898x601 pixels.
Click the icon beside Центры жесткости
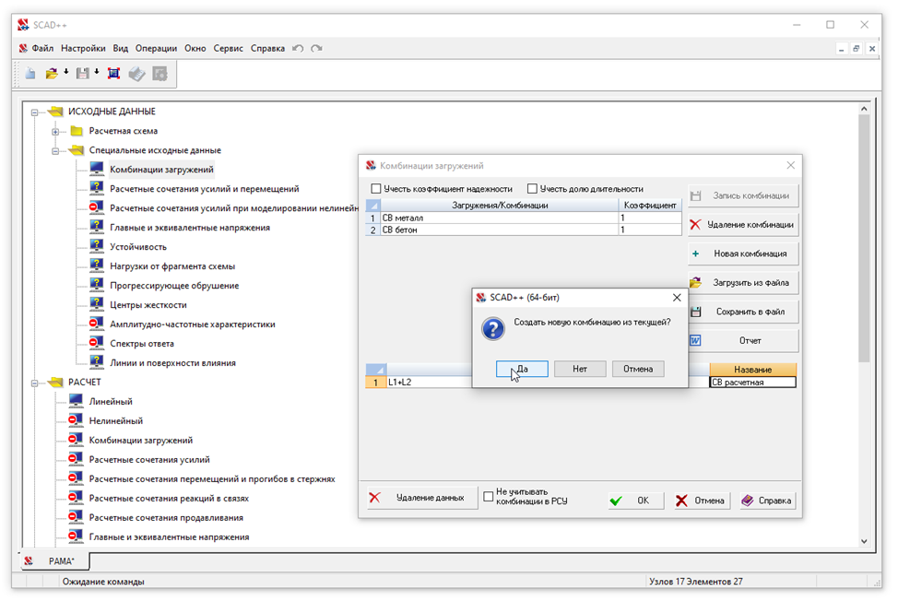(96, 304)
